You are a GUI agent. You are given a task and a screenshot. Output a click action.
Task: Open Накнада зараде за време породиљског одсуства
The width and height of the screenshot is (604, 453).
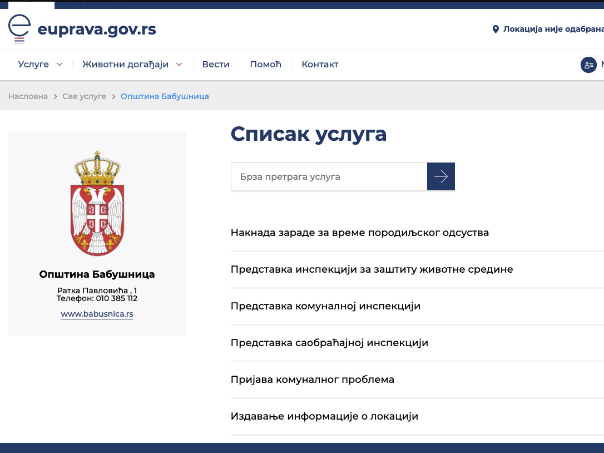[x=359, y=233]
